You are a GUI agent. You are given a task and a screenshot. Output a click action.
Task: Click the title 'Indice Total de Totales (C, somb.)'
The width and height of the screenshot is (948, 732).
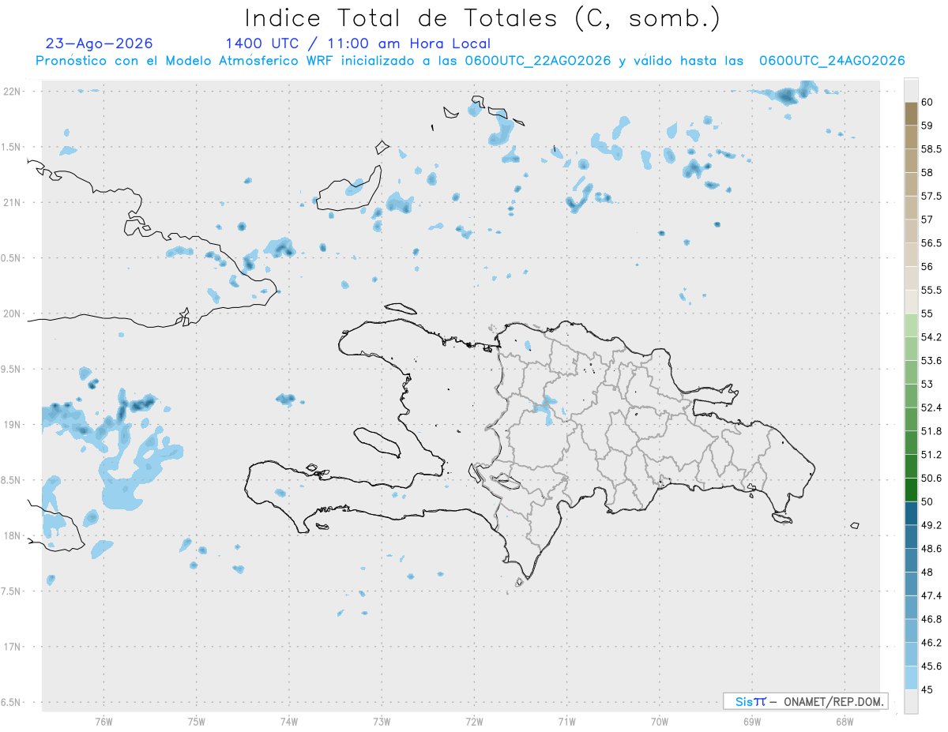coord(482,17)
